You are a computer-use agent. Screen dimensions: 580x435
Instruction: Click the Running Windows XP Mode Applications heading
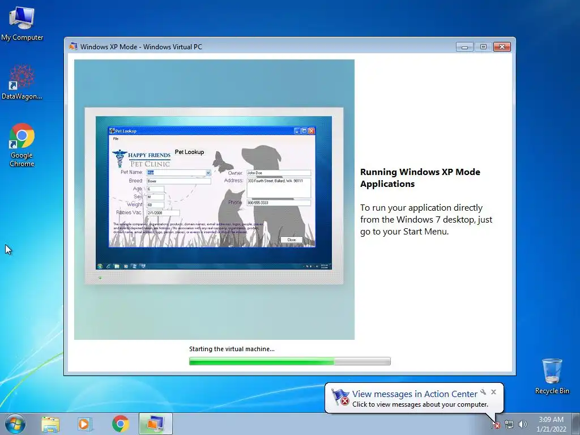click(x=420, y=178)
